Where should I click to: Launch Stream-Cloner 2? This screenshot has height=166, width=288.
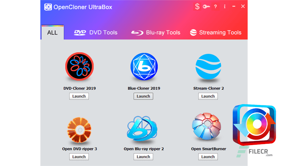[x=208, y=96]
